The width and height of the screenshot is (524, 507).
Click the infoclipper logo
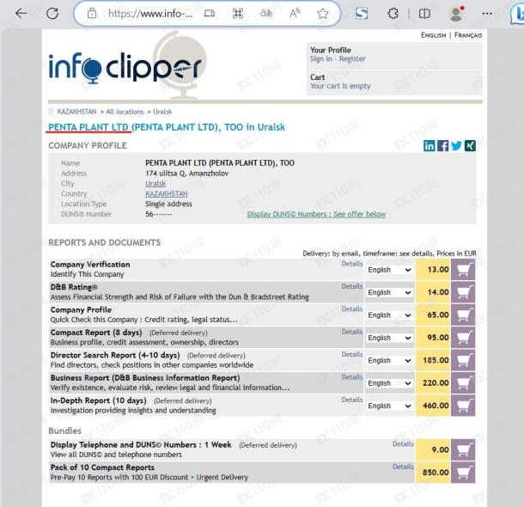pos(127,66)
